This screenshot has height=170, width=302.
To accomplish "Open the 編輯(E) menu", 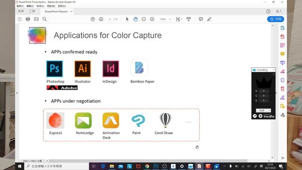I will coord(30,6).
